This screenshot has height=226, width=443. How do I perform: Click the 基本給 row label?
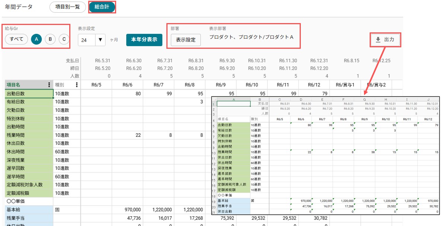29,210
